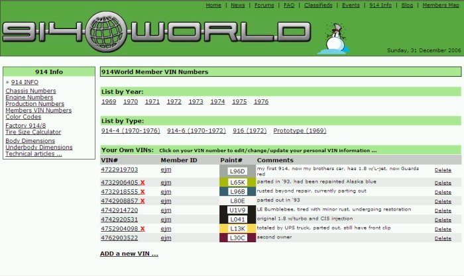Screen dimensions: 464x276
Task: Open Underbody Dimensions sidebar link
Action: pos(38,147)
